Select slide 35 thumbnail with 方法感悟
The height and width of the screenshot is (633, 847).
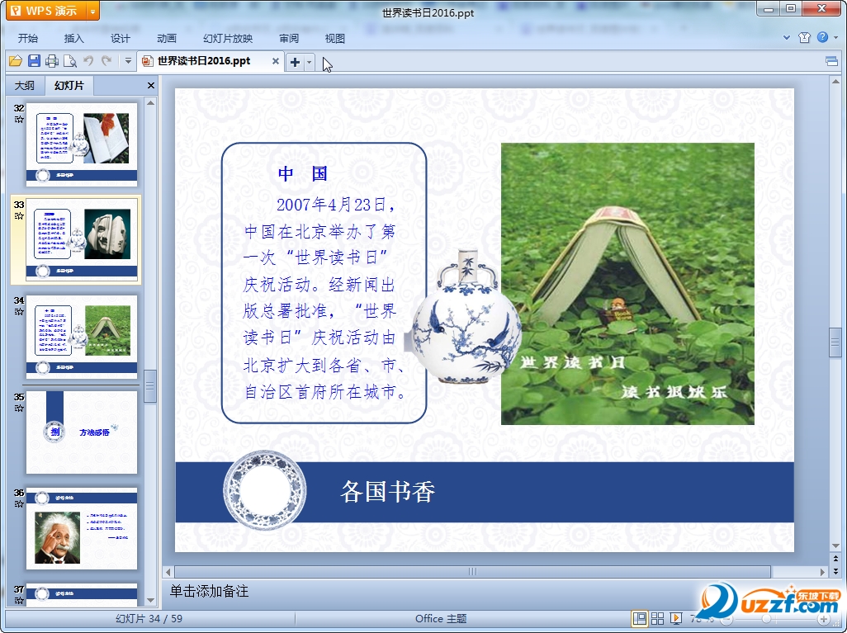click(82, 432)
